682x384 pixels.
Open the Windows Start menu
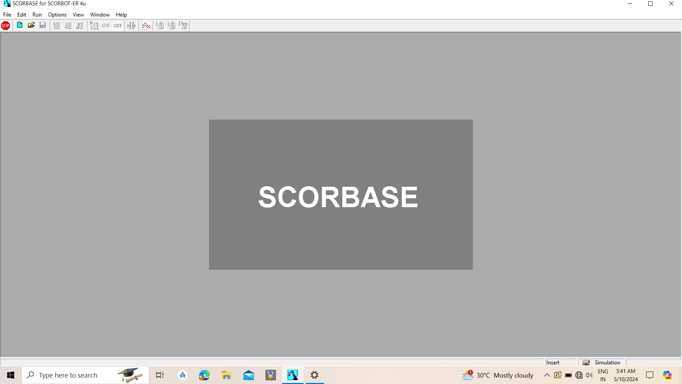point(11,375)
